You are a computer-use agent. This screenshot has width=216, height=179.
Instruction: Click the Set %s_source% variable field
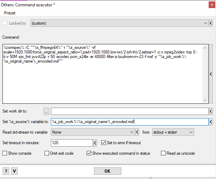coord(130,122)
